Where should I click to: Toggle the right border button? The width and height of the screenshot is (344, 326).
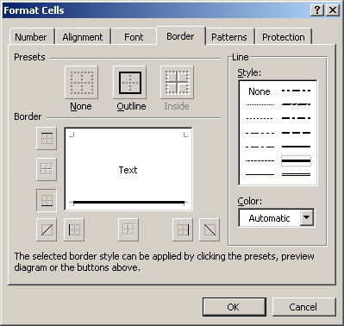[x=183, y=229]
